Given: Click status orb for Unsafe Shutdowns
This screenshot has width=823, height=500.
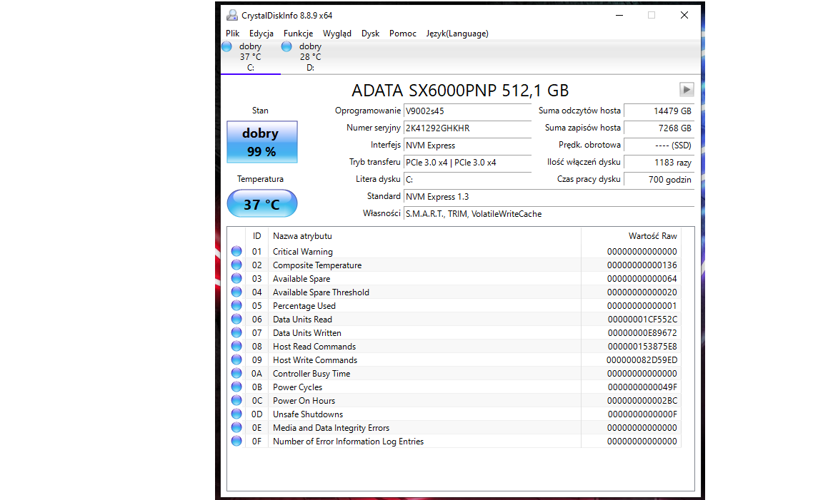Looking at the screenshot, I should (x=236, y=414).
